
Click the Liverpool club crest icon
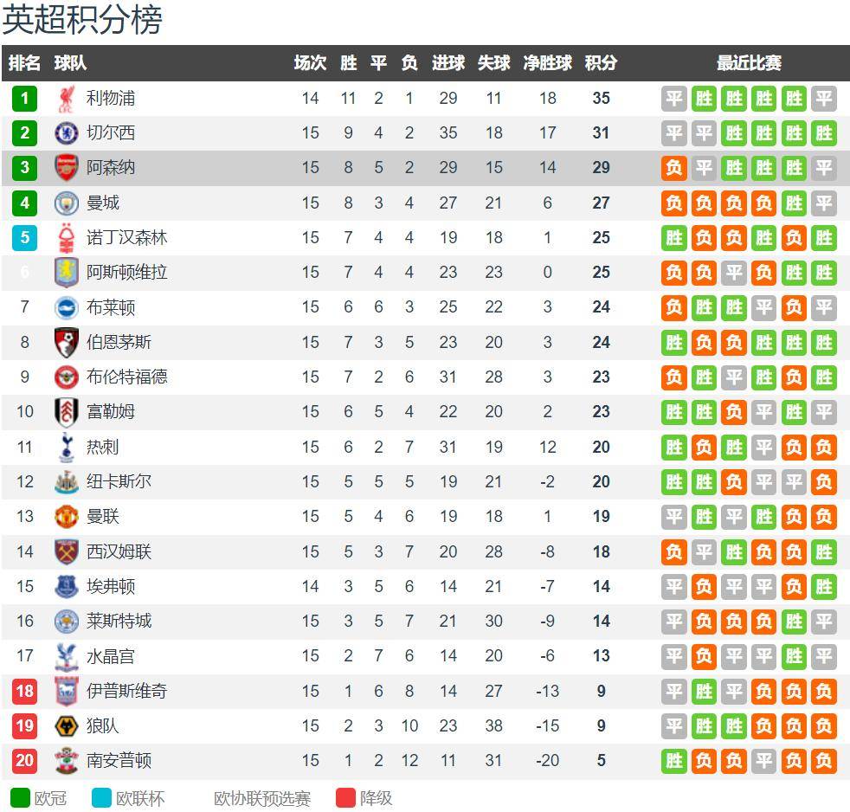(x=67, y=99)
